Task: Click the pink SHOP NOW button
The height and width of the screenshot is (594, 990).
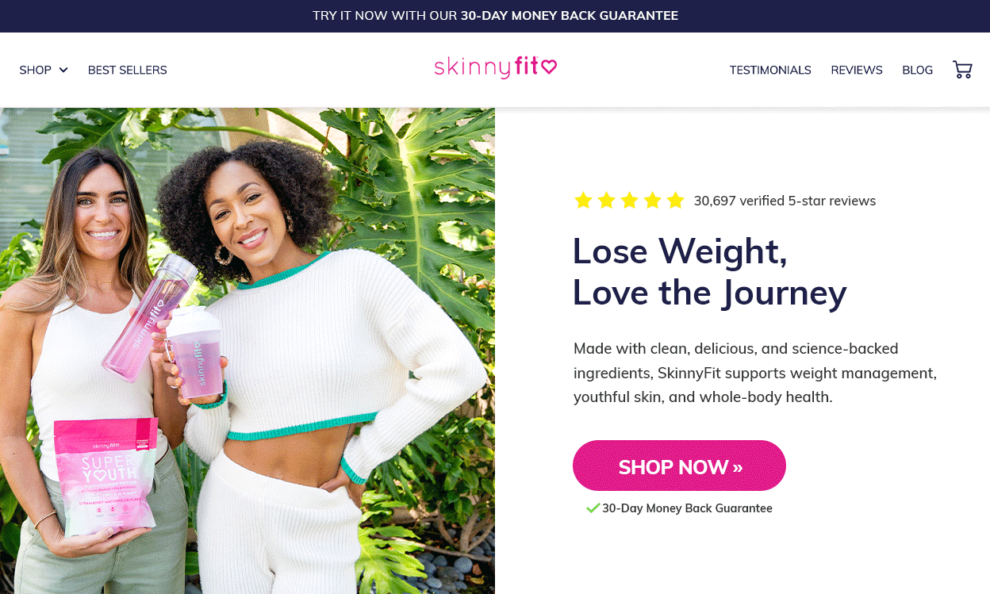Action: 679,466
